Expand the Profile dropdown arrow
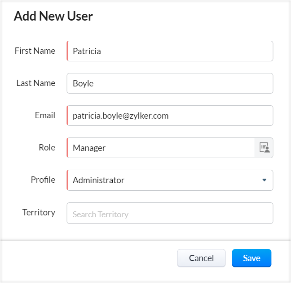 point(264,180)
